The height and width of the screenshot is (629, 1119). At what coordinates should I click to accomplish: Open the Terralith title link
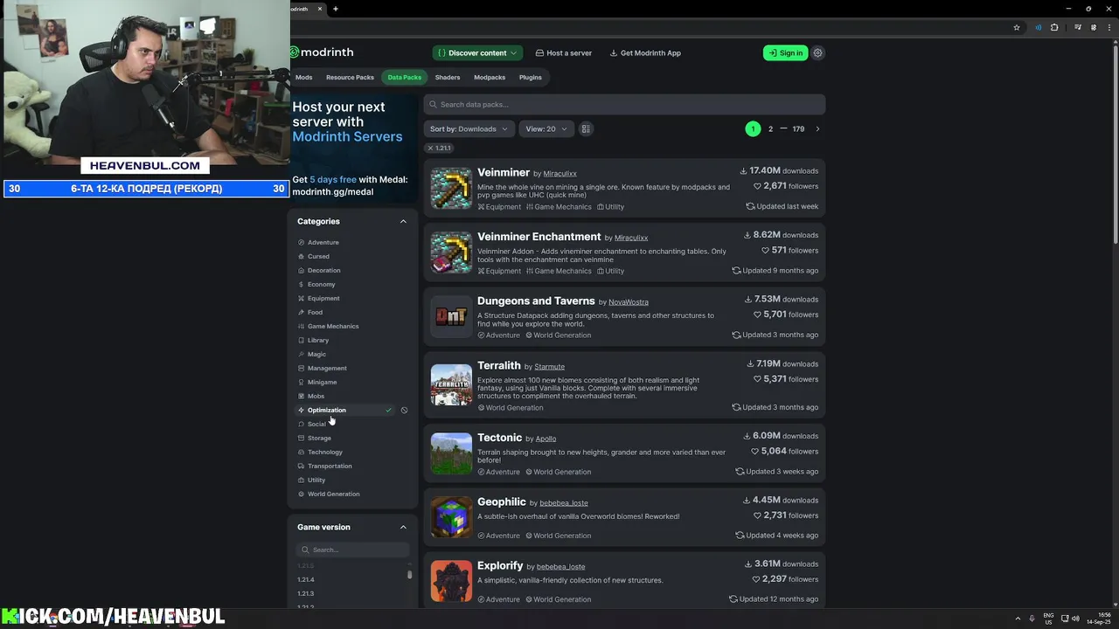coord(499,365)
